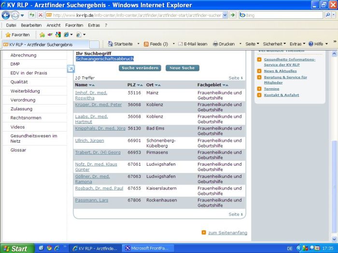Viewport: 338px width, 253px height.
Task: Sort results by PLZ column arrows
Action: tap(140, 85)
